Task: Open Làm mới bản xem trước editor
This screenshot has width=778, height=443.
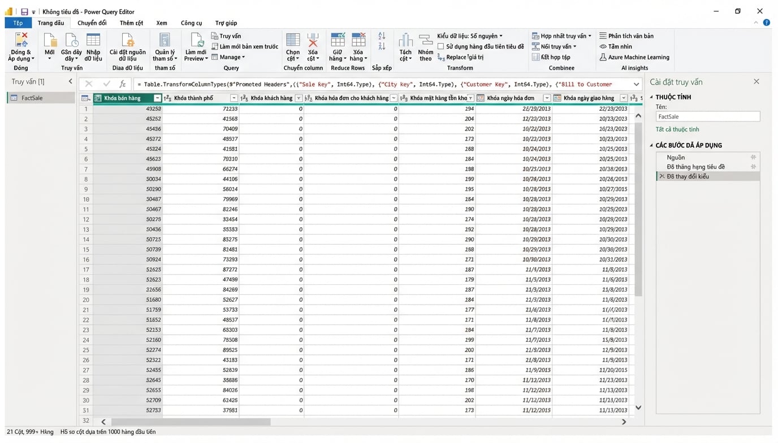Action: [245, 46]
